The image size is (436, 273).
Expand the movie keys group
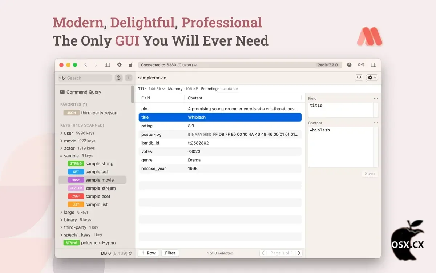click(x=61, y=141)
